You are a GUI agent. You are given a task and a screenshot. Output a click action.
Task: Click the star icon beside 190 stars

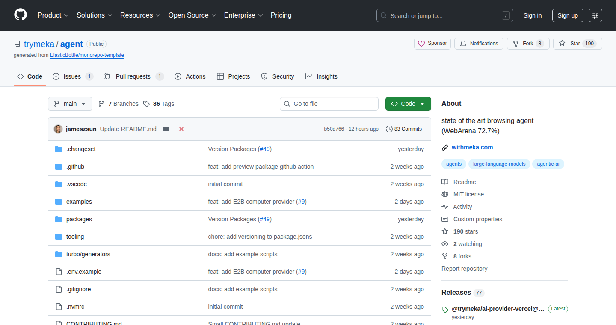tap(445, 231)
